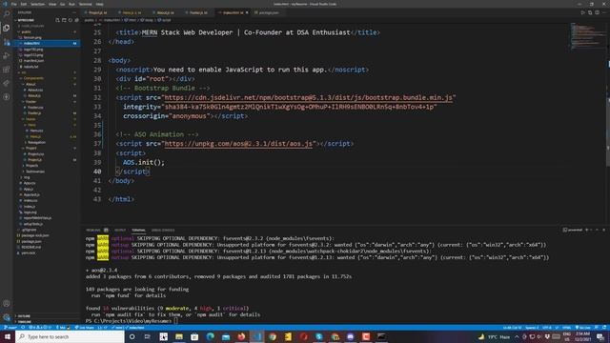
Task: Add a new terminal with the plus icon
Action: point(587,230)
